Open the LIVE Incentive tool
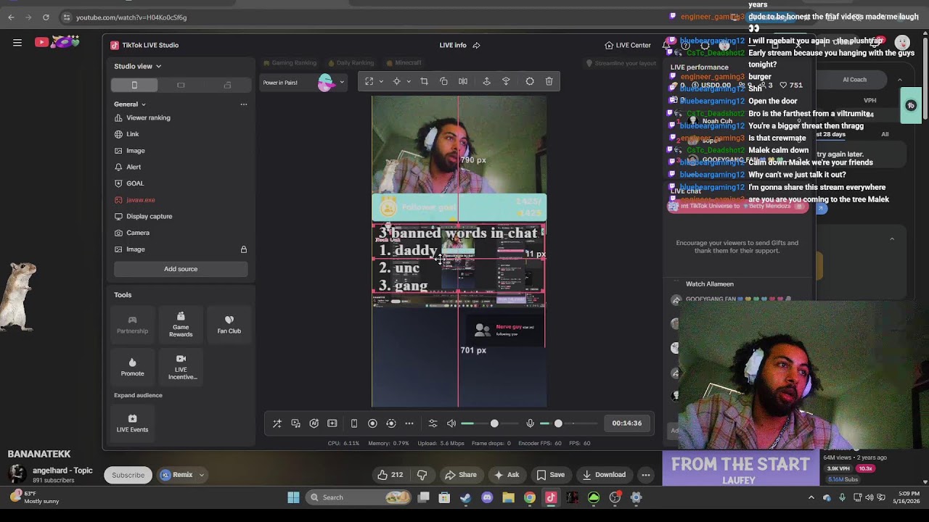 (181, 367)
